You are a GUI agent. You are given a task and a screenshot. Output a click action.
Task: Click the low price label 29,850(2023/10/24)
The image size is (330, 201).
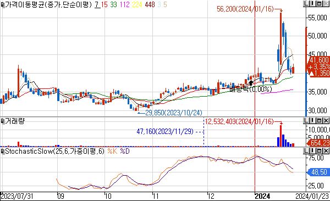174,113
